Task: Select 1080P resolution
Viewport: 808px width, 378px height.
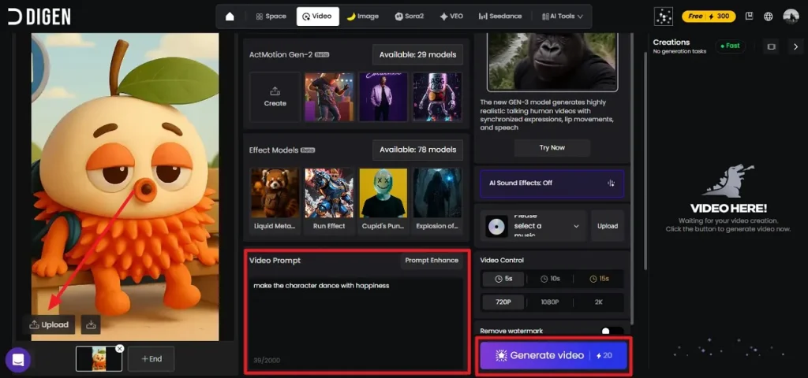Action: pyautogui.click(x=549, y=302)
